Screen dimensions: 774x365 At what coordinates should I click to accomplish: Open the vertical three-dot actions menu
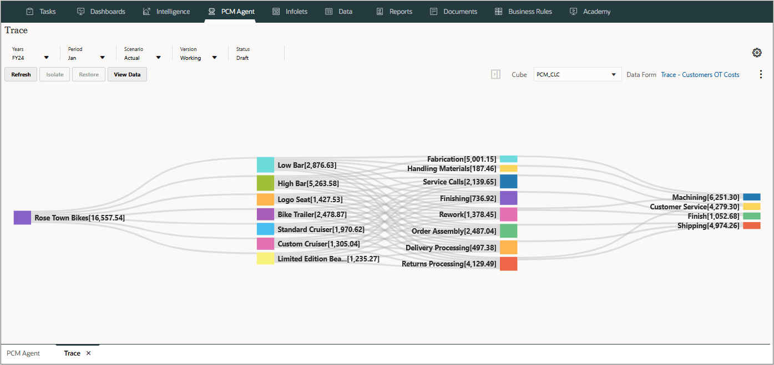pos(761,74)
